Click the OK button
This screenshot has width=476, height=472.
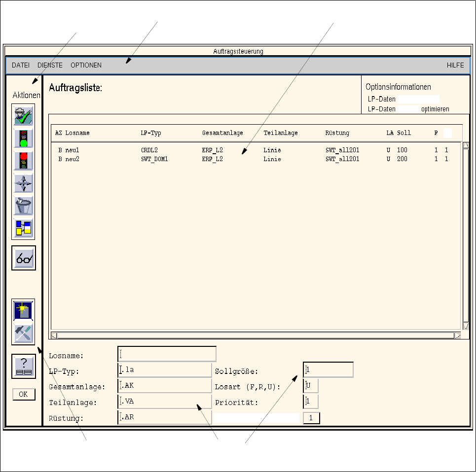pyautogui.click(x=24, y=394)
